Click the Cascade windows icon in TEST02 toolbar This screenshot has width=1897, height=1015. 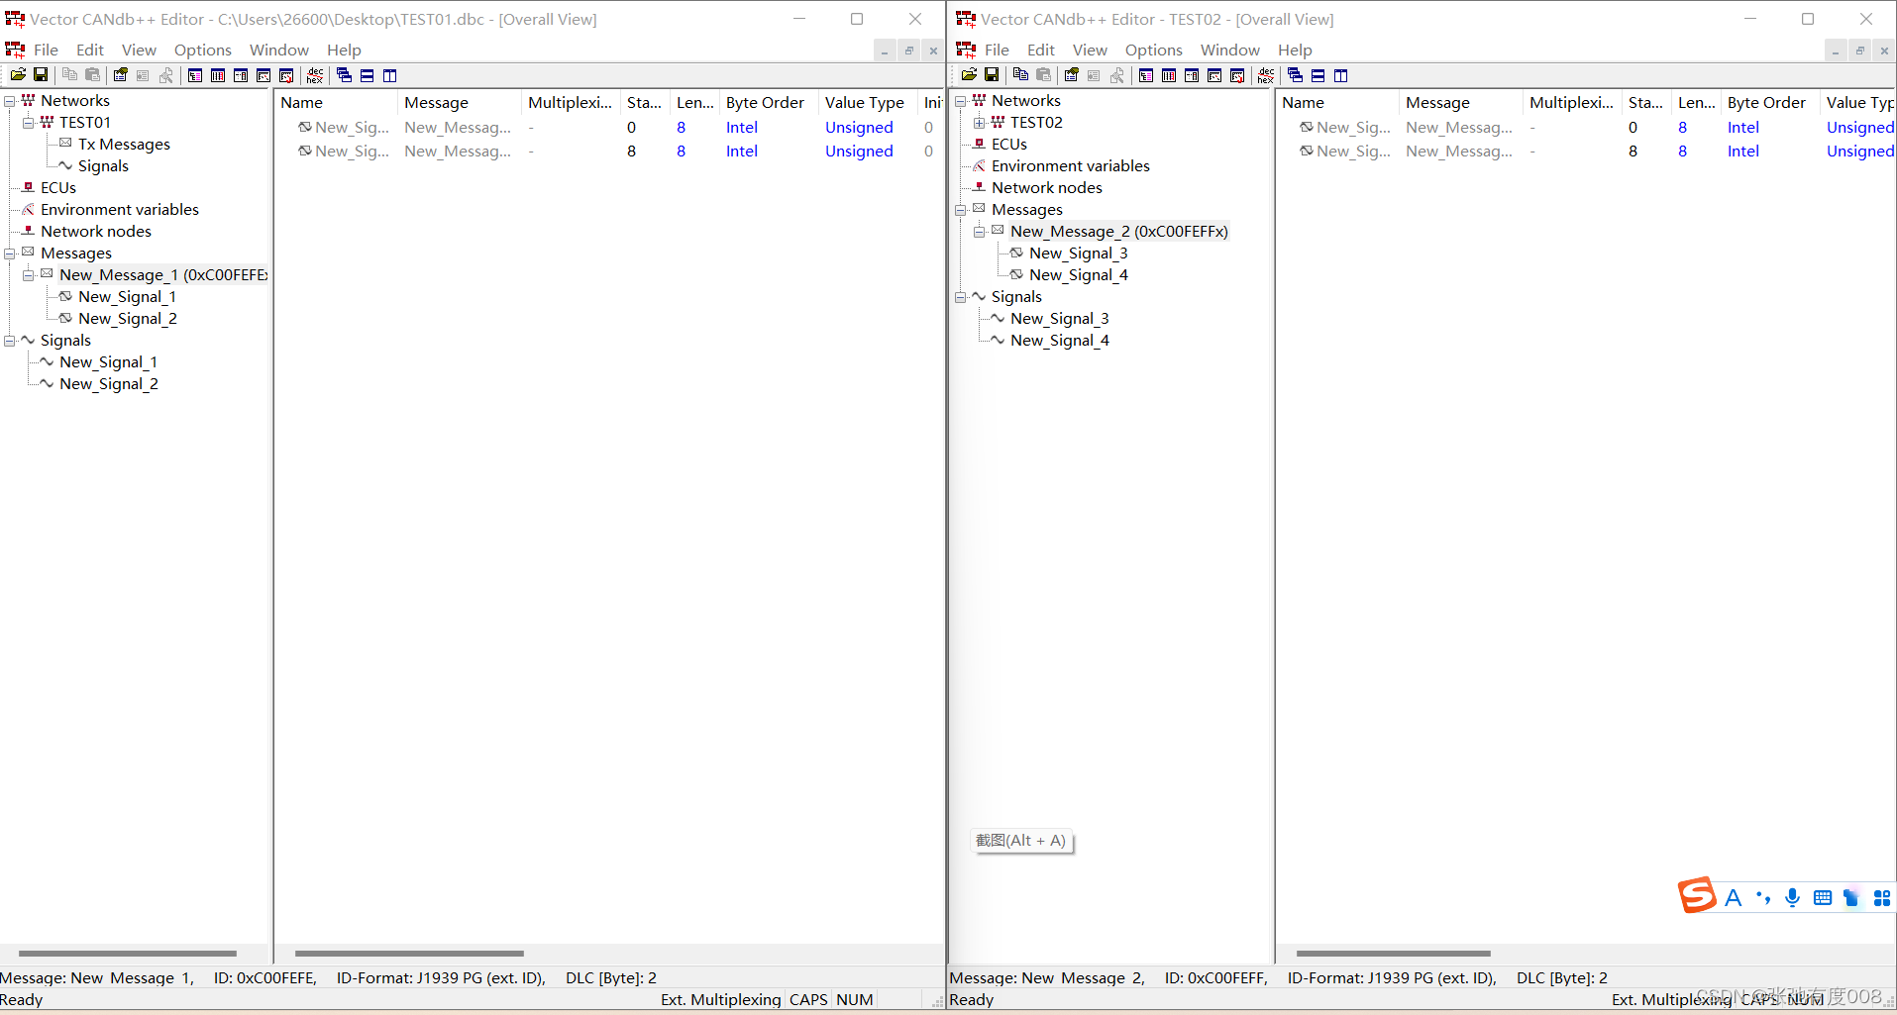coord(1295,75)
